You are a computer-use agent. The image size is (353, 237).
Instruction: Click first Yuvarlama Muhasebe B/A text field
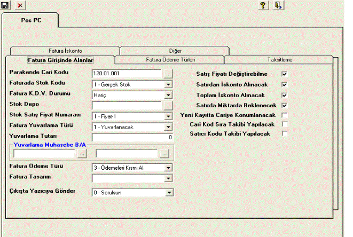(x=44, y=154)
